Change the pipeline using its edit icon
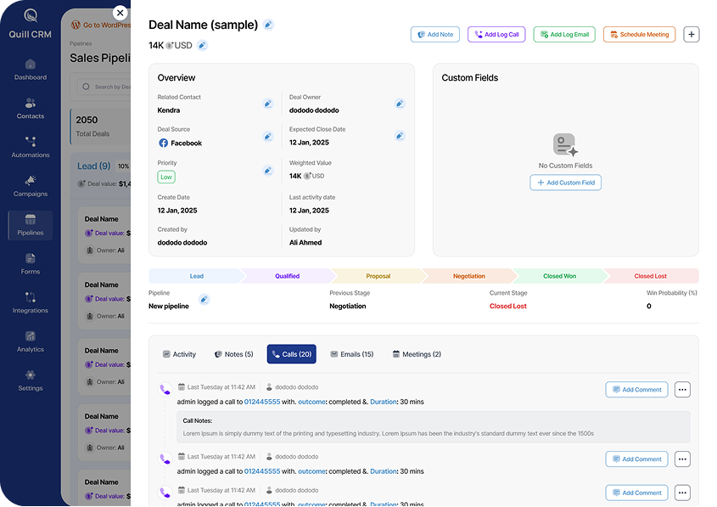The width and height of the screenshot is (717, 507). [x=204, y=299]
